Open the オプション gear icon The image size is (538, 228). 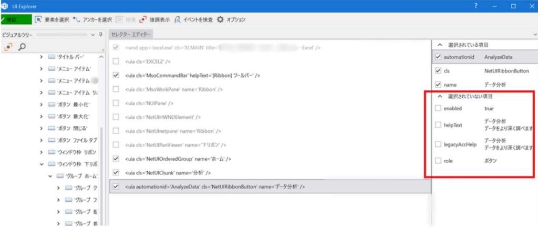click(x=220, y=19)
